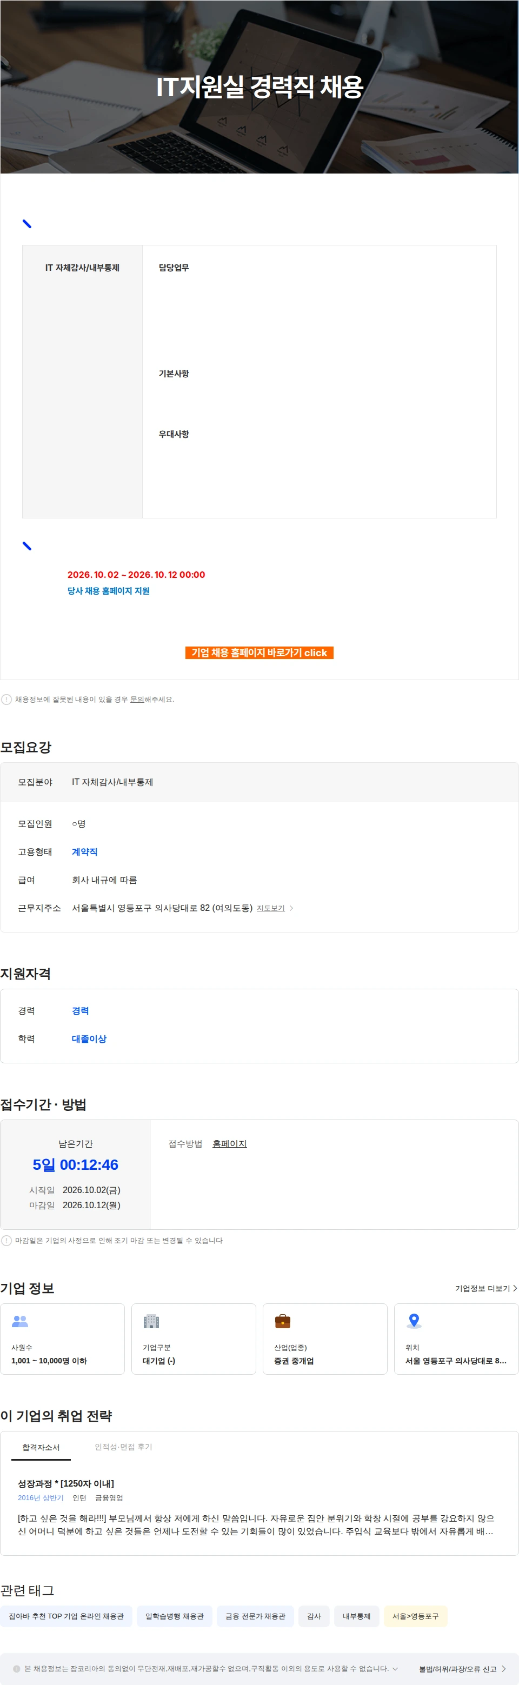Image resolution: width=519 pixels, height=1685 pixels.
Task: Click the gray circle icon before the copyright notice
Action: pos(17,1669)
